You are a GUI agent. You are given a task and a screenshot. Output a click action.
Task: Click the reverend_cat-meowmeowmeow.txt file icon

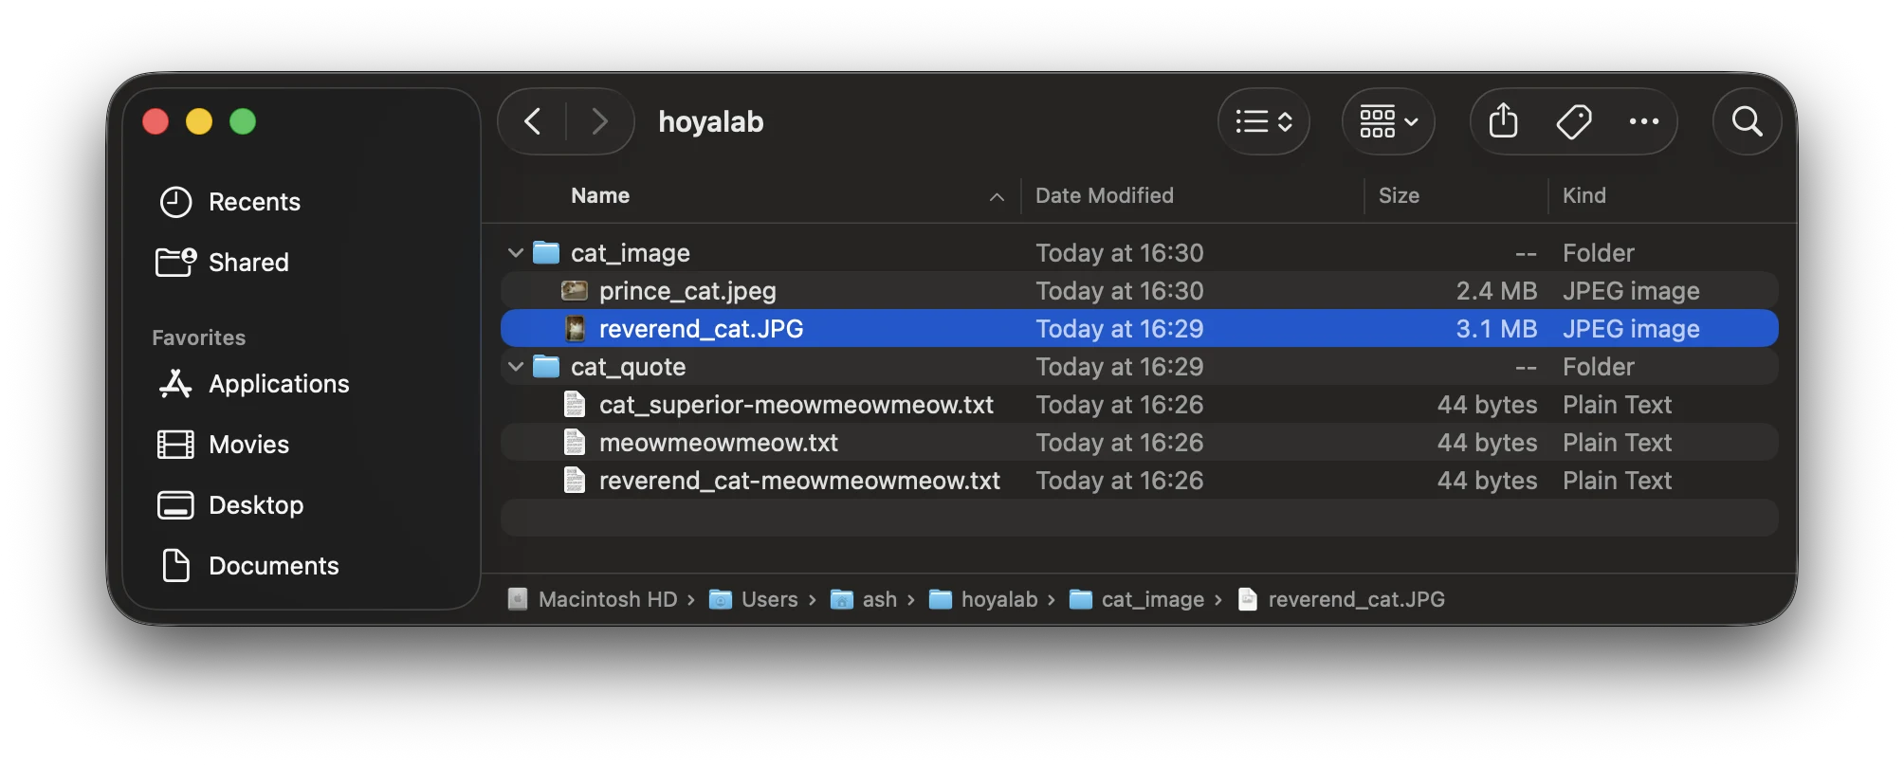(575, 480)
